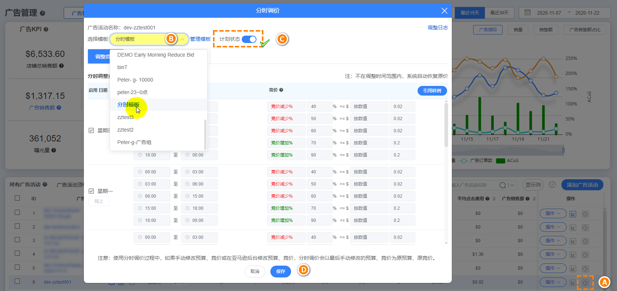
Task: Expand 操作 dropdown for campaign row 2
Action: click(553, 227)
